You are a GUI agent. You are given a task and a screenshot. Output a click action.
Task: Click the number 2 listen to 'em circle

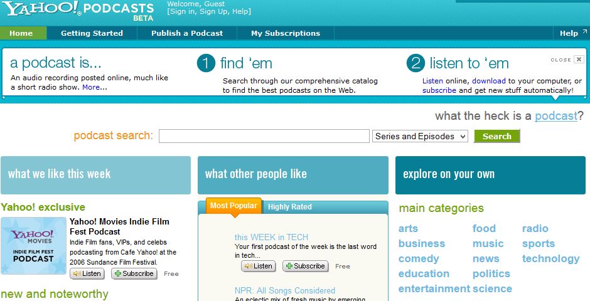pyautogui.click(x=416, y=63)
